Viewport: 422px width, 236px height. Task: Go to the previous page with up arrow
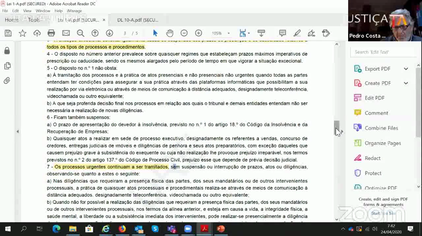point(95,33)
